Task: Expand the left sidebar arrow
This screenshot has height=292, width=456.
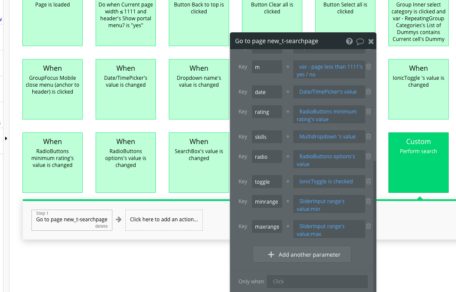Action: 6,138
